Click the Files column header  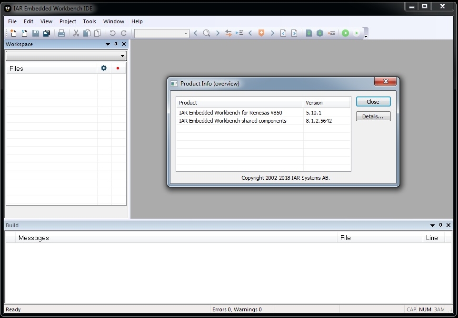52,68
